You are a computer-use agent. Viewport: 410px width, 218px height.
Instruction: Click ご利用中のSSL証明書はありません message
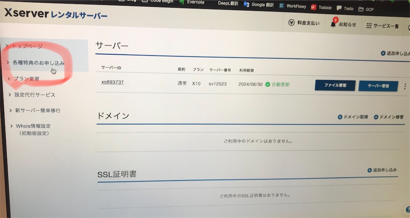click(x=255, y=195)
